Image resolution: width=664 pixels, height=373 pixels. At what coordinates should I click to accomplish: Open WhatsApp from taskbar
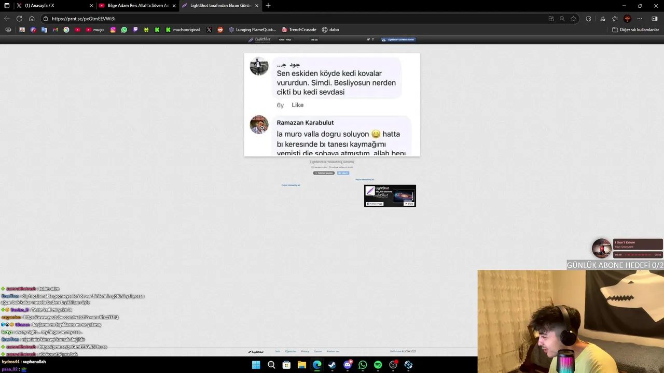363,365
